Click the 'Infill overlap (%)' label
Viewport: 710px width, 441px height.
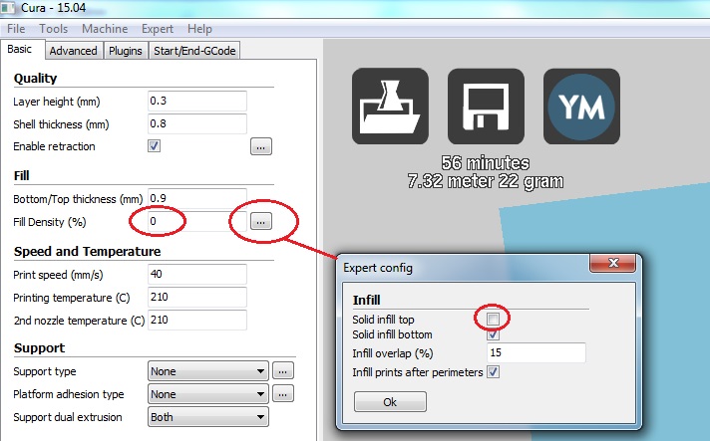pyautogui.click(x=393, y=353)
